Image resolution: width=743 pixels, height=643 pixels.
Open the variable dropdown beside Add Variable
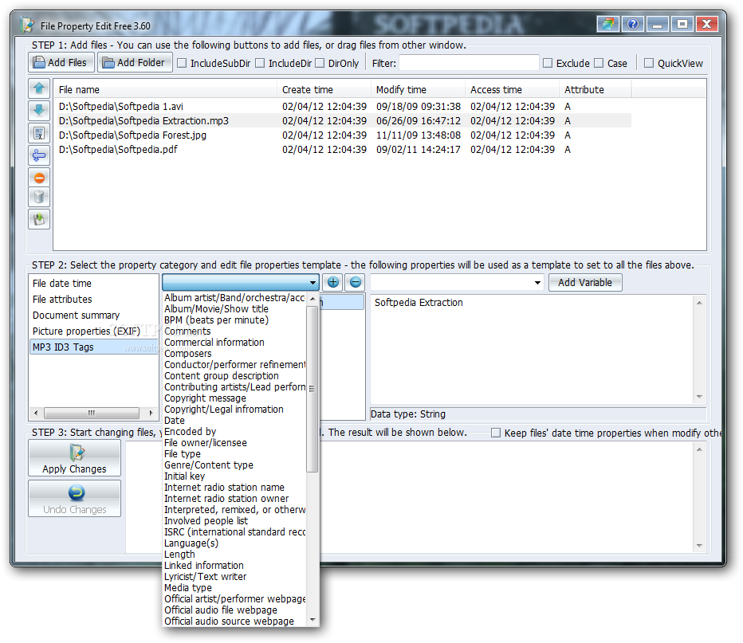[537, 283]
